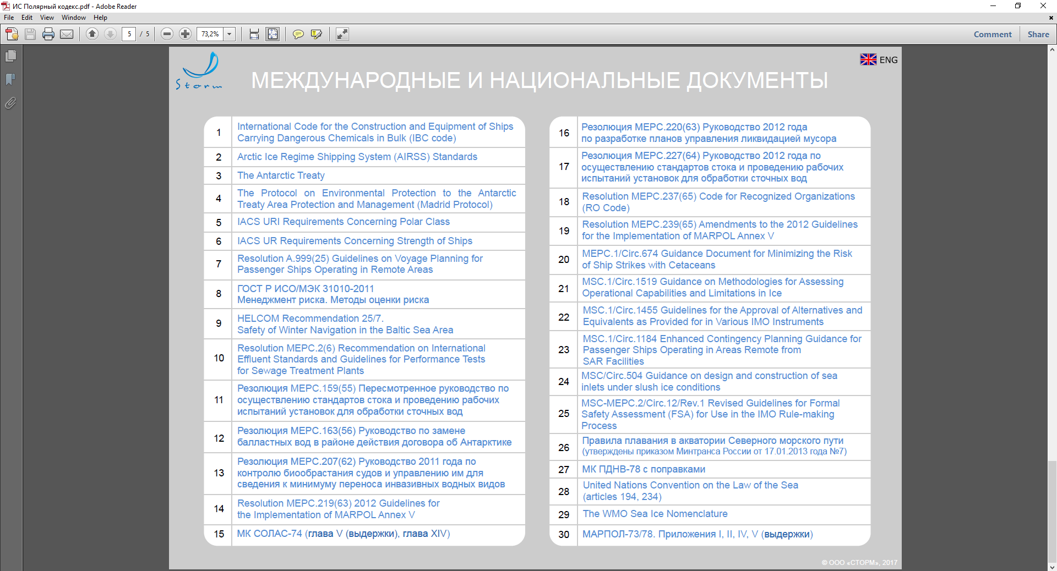The width and height of the screenshot is (1057, 571).
Task: Open Резолюция MEPC.207(62) biofouling link
Action: click(x=371, y=473)
